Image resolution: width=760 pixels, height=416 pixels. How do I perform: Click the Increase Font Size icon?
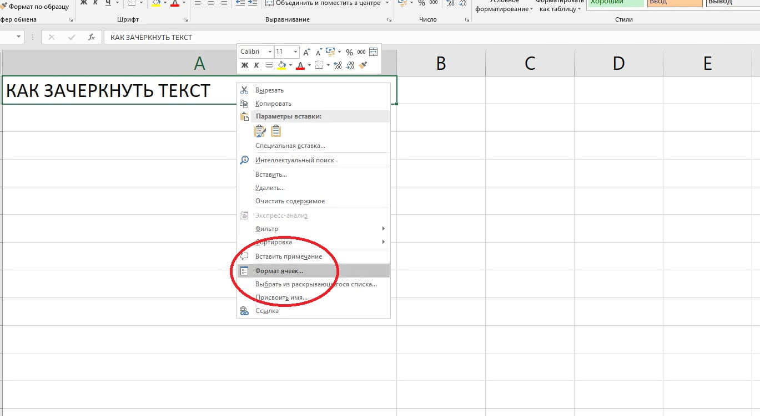point(306,52)
